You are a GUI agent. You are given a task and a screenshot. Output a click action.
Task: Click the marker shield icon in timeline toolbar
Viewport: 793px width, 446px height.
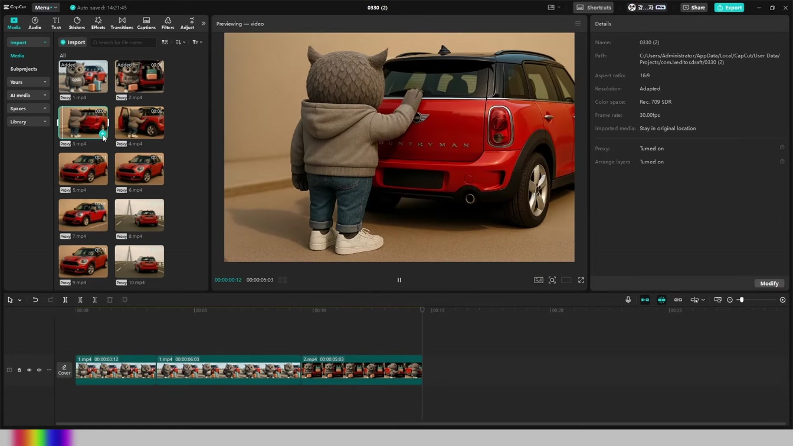[124, 300]
